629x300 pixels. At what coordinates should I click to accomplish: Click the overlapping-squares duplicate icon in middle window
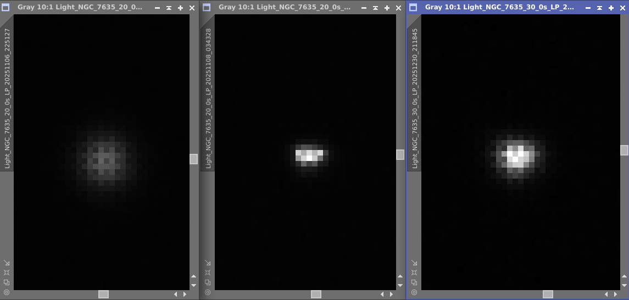pyautogui.click(x=208, y=282)
